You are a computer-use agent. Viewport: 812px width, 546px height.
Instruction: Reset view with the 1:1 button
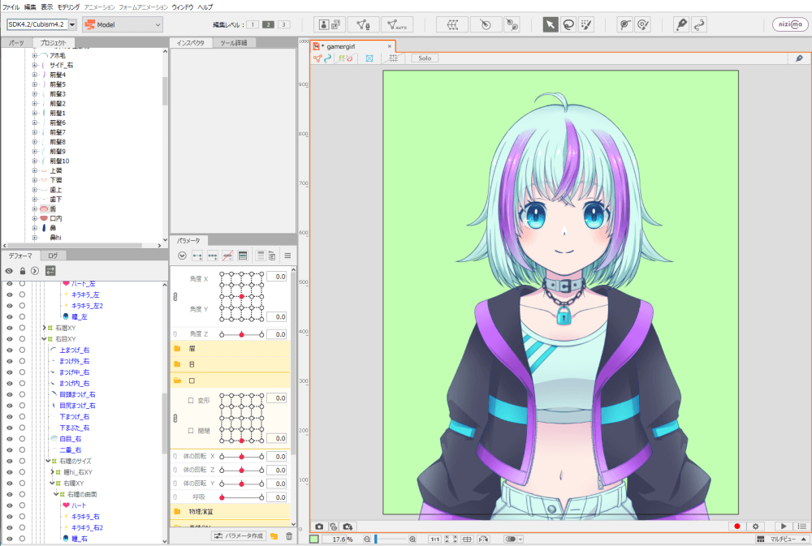pyautogui.click(x=434, y=540)
